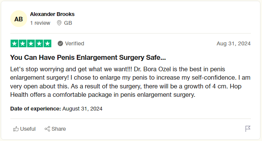
Task: Click the fourth green rating star
Action: tap(39, 43)
